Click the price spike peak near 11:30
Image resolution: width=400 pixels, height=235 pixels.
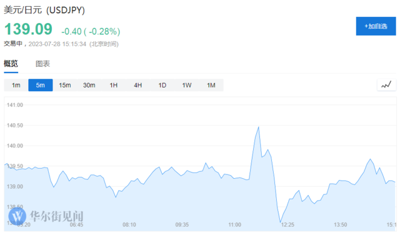coord(259,127)
